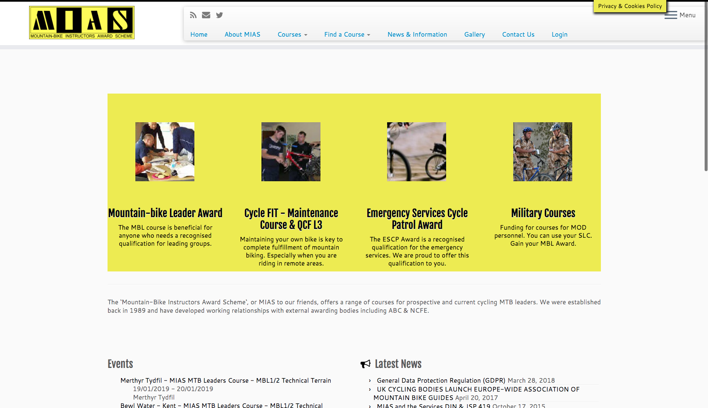Screen dimensions: 708x408
Task: Click the event date 19/01/2019 – 20/01/2019
Action: tap(173, 389)
